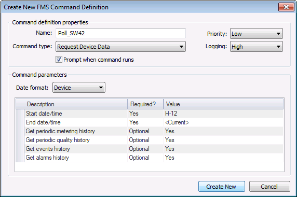
Task: Click Optional cell of quality history row
Action: click(145, 140)
